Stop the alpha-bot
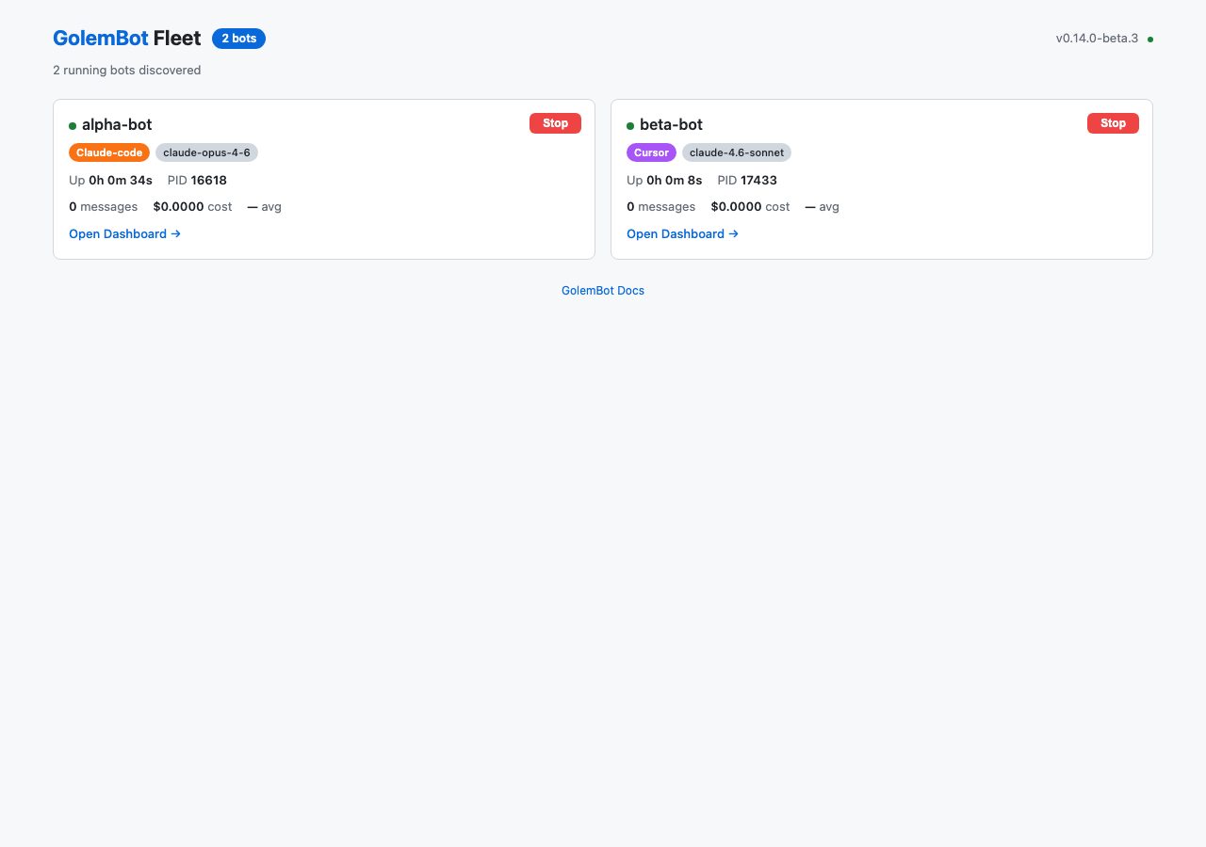1206x847 pixels. coord(555,123)
